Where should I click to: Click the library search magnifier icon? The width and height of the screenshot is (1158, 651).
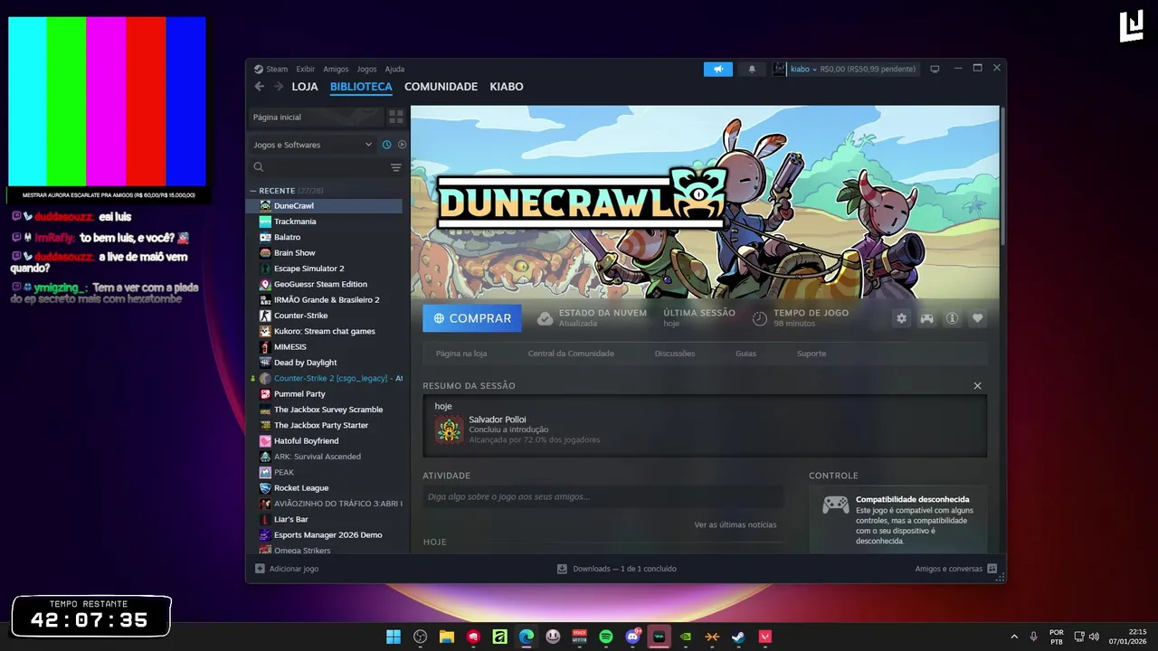[x=259, y=167]
